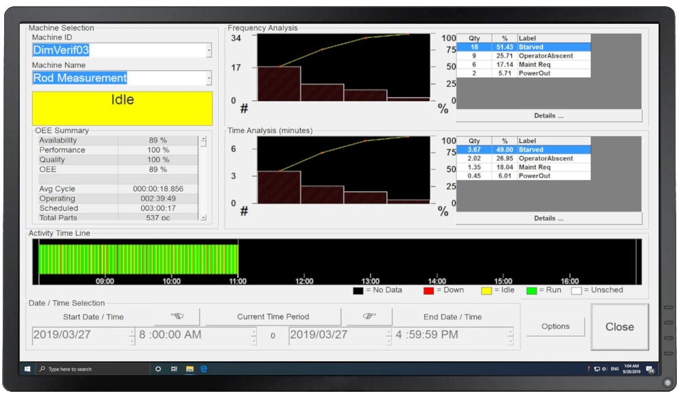Screen dimensions: 679x398
Task: Click the Scheduled time 003:00:17
Action: 158,208
